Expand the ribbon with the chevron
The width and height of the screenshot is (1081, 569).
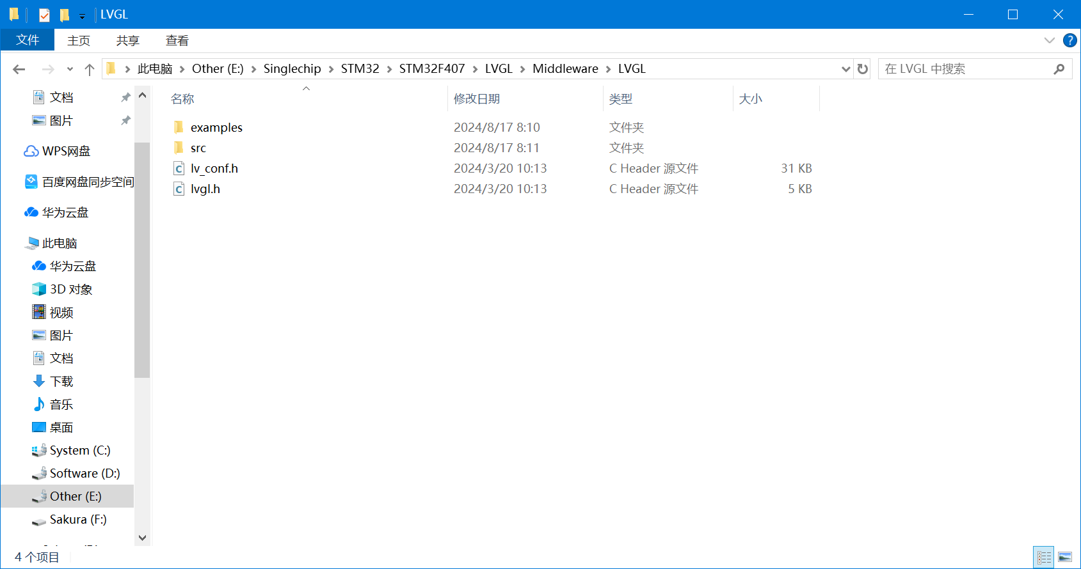tap(1050, 40)
